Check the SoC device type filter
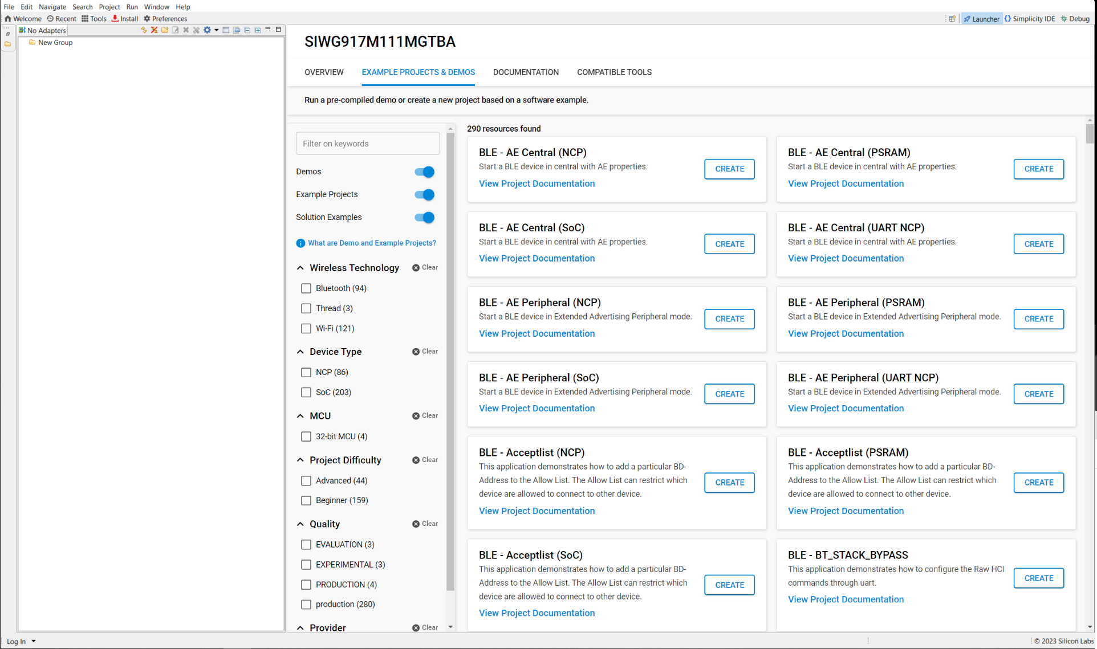1097x649 pixels. coord(306,392)
